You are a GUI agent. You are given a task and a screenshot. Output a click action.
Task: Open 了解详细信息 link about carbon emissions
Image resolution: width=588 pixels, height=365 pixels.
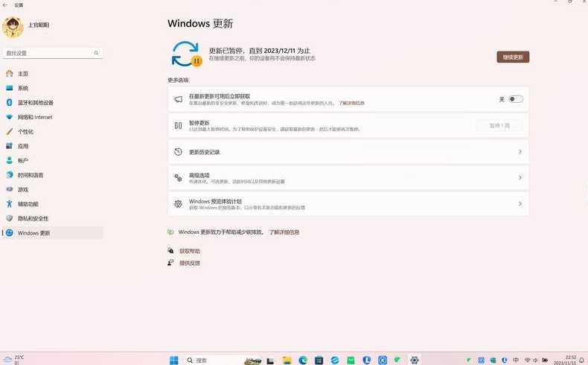284,232
